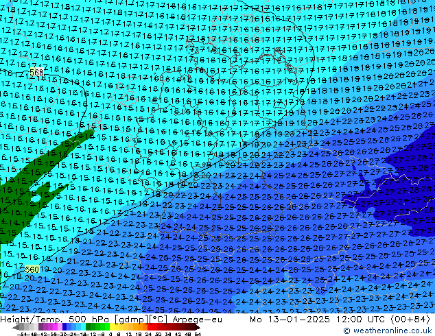Click the 'Mo 13-01-2025' date text

pos(290,320)
